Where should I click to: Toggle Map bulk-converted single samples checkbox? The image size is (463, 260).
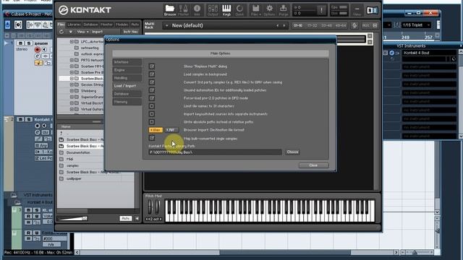[152, 138]
